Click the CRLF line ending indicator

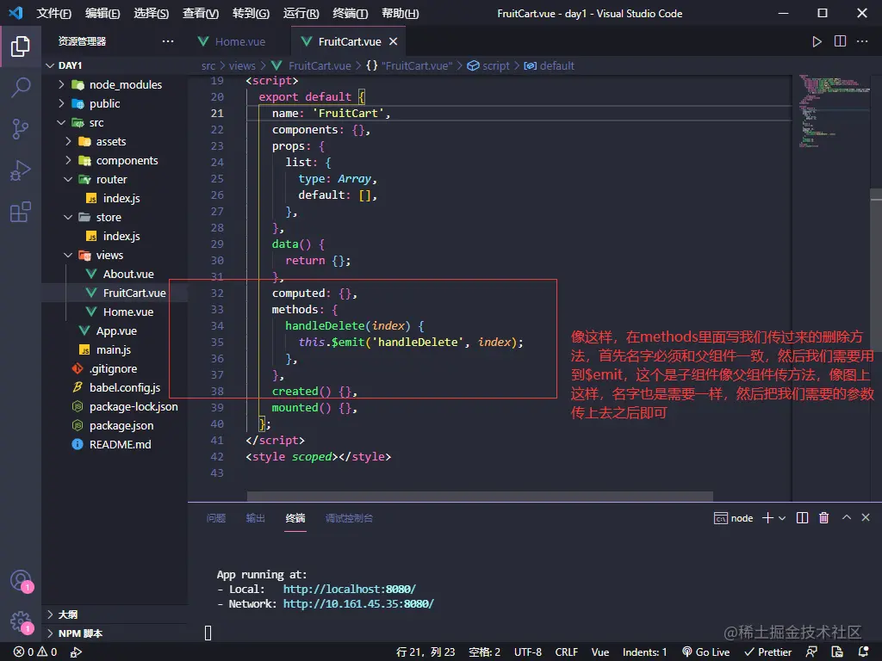click(566, 652)
